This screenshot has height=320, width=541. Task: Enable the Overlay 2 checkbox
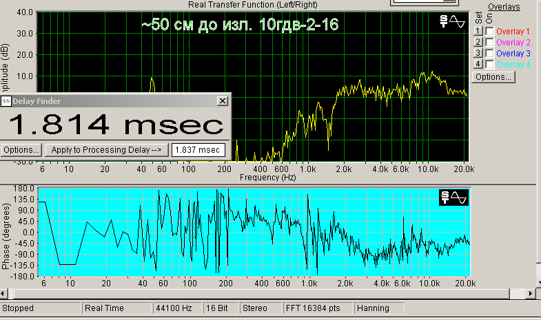click(x=489, y=43)
